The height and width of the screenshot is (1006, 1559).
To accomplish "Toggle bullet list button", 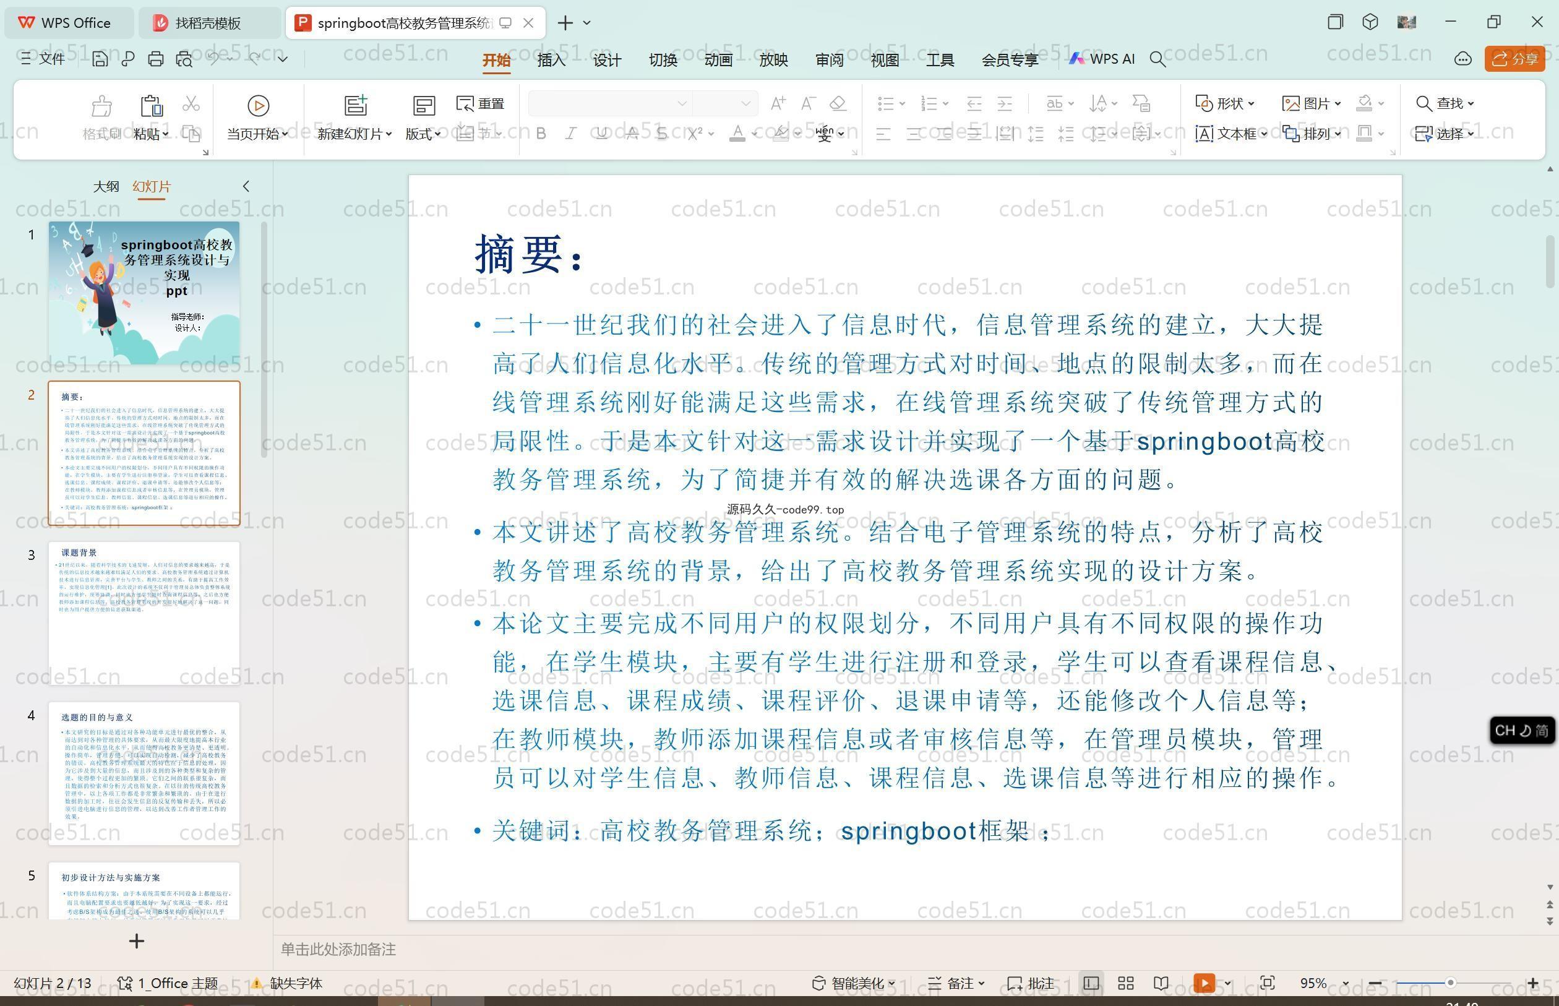I will coord(886,103).
